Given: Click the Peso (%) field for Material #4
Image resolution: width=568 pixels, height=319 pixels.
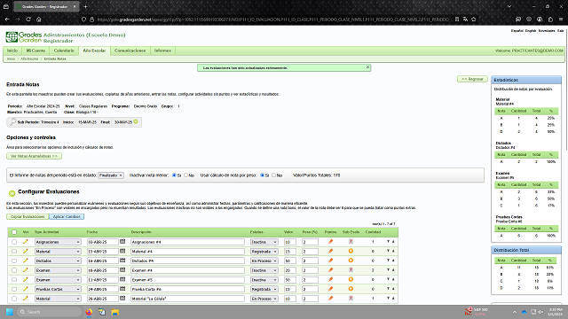Looking at the screenshot, I should point(310,252).
